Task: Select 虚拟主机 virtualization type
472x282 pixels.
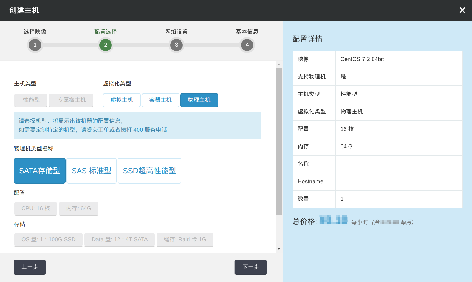Action: tap(122, 100)
